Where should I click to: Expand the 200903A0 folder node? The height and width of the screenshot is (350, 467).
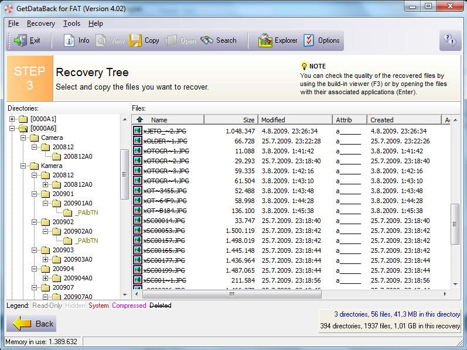coord(45,259)
